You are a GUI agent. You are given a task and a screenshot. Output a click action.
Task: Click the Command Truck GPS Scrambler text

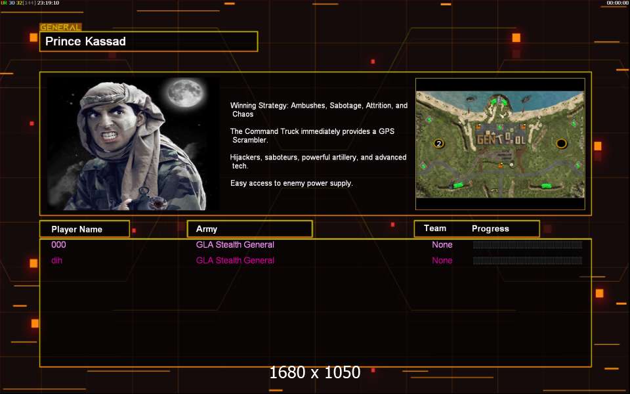point(312,135)
